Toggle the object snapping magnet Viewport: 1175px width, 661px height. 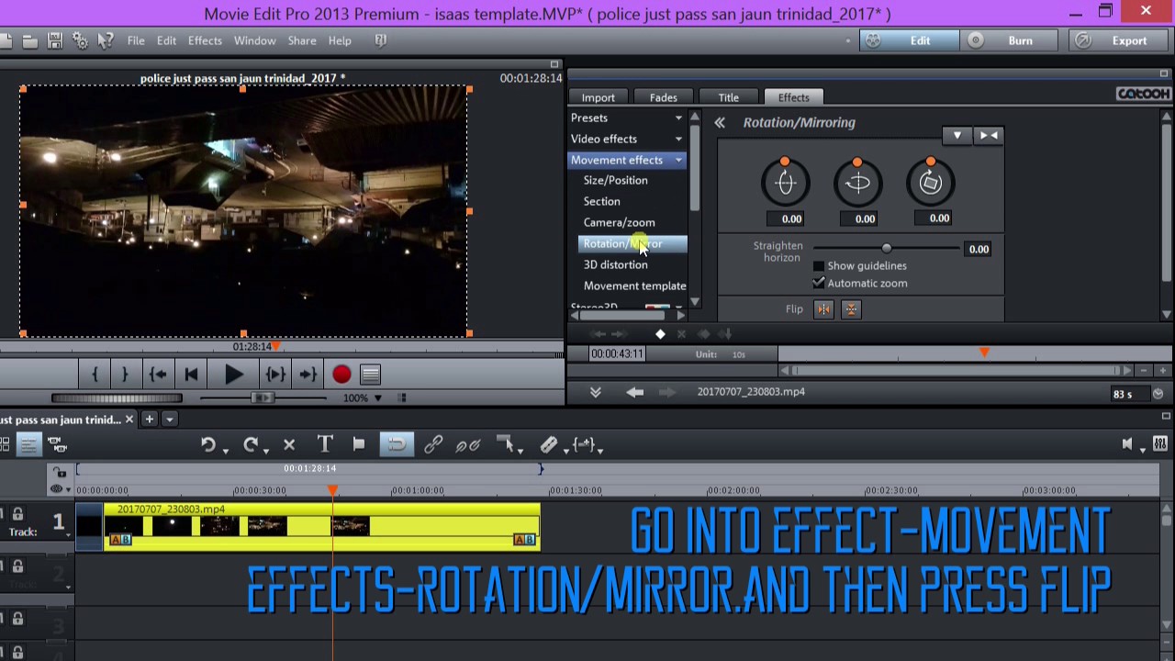tap(397, 444)
